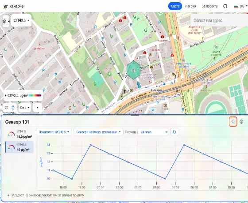Open the ФПЧ2.5 map indicator dropdown
Image resolution: width=248 pixels, height=203 pixels.
tap(21, 20)
